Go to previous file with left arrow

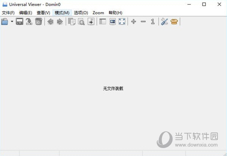click(50, 22)
